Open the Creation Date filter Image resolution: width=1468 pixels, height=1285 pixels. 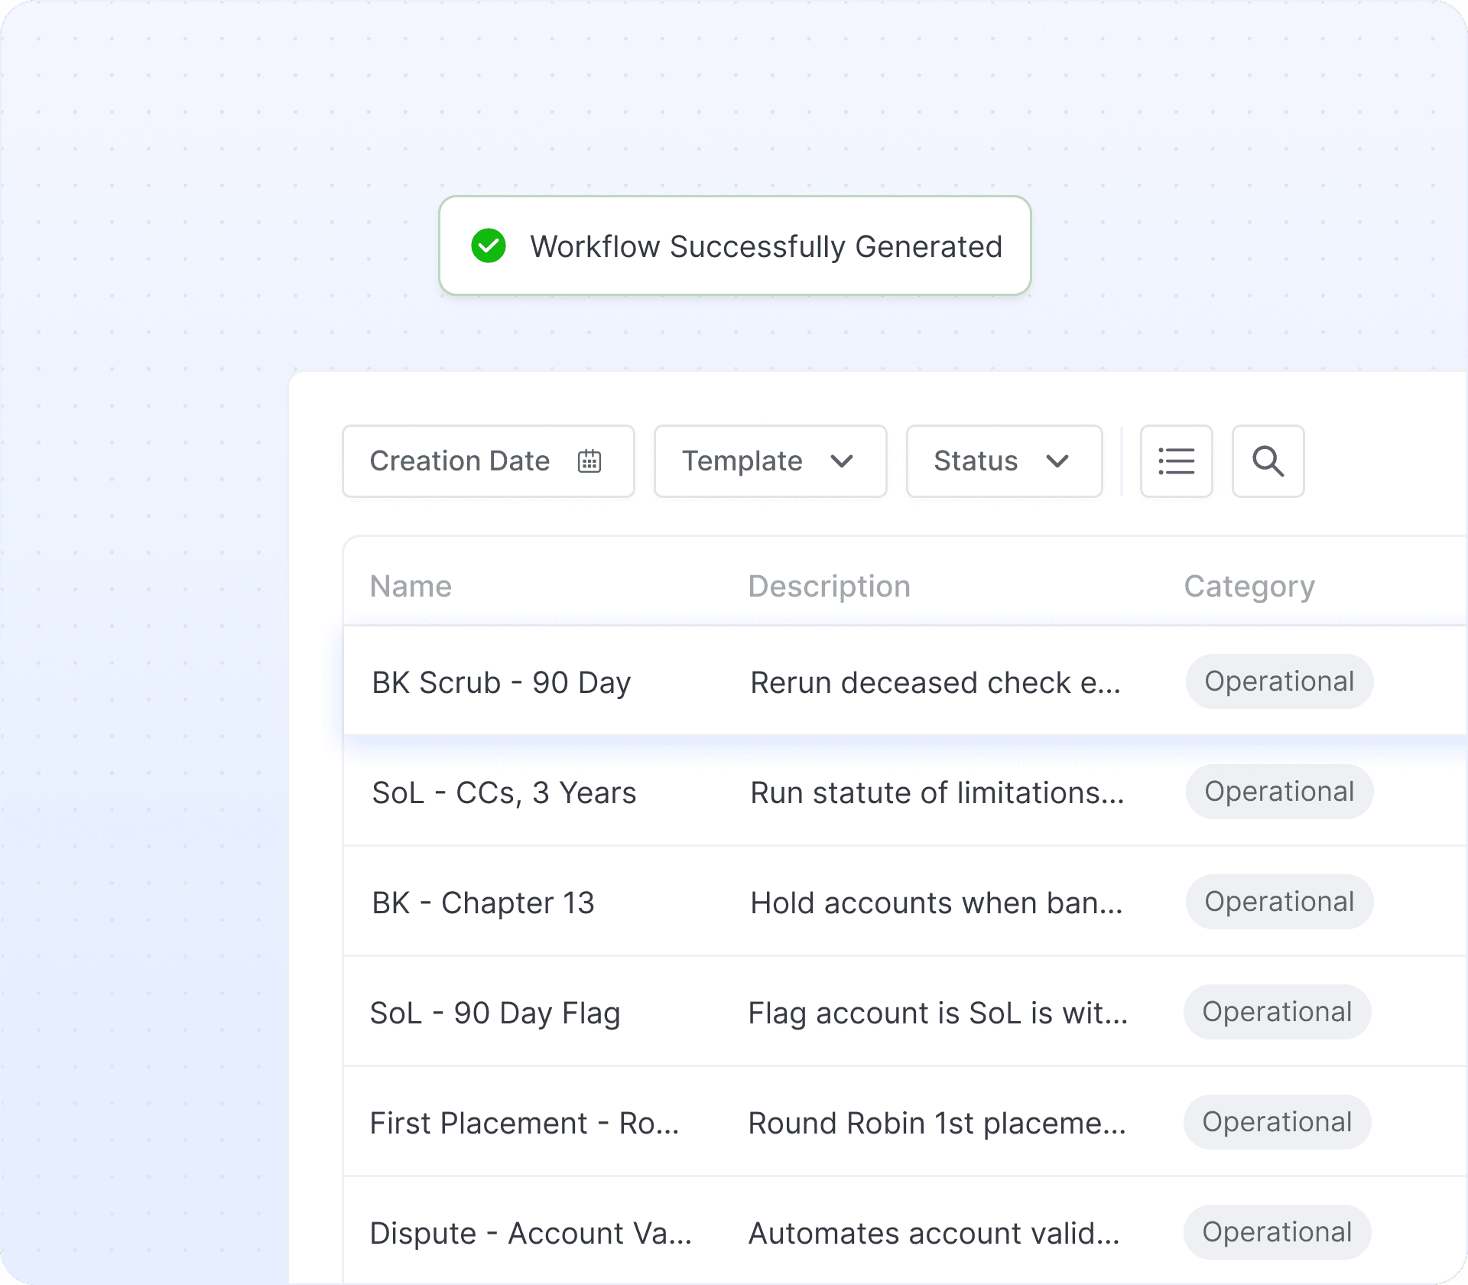pyautogui.click(x=488, y=461)
